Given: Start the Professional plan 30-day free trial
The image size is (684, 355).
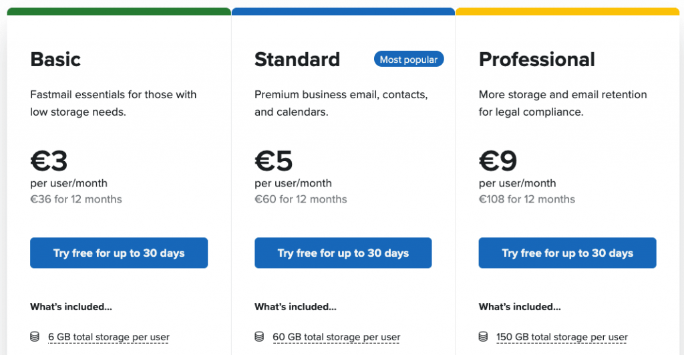Looking at the screenshot, I should [567, 253].
